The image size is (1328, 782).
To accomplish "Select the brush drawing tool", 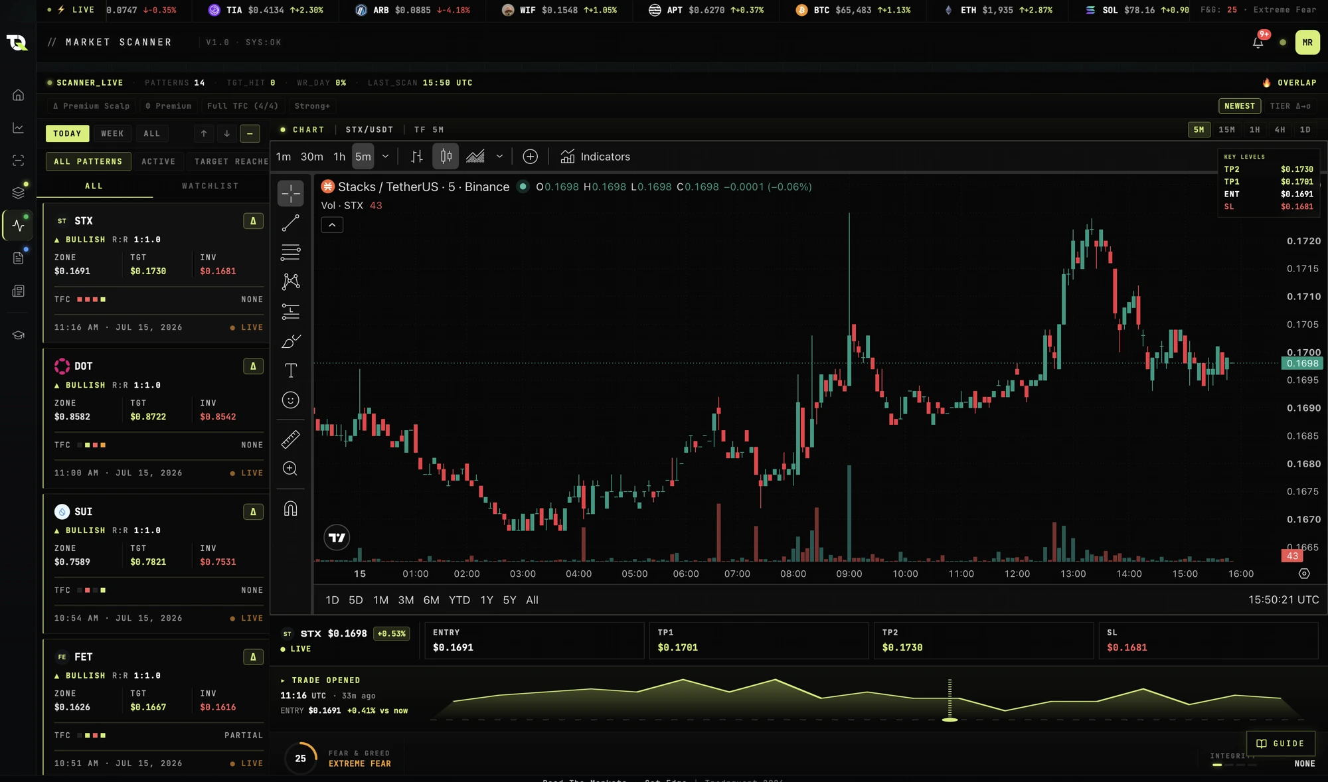I will [290, 341].
